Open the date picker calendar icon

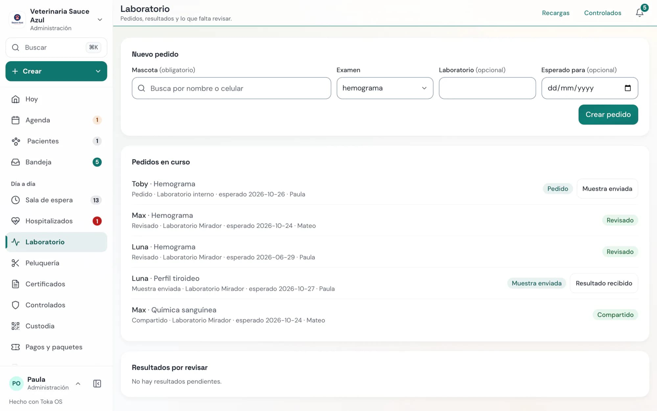click(627, 88)
